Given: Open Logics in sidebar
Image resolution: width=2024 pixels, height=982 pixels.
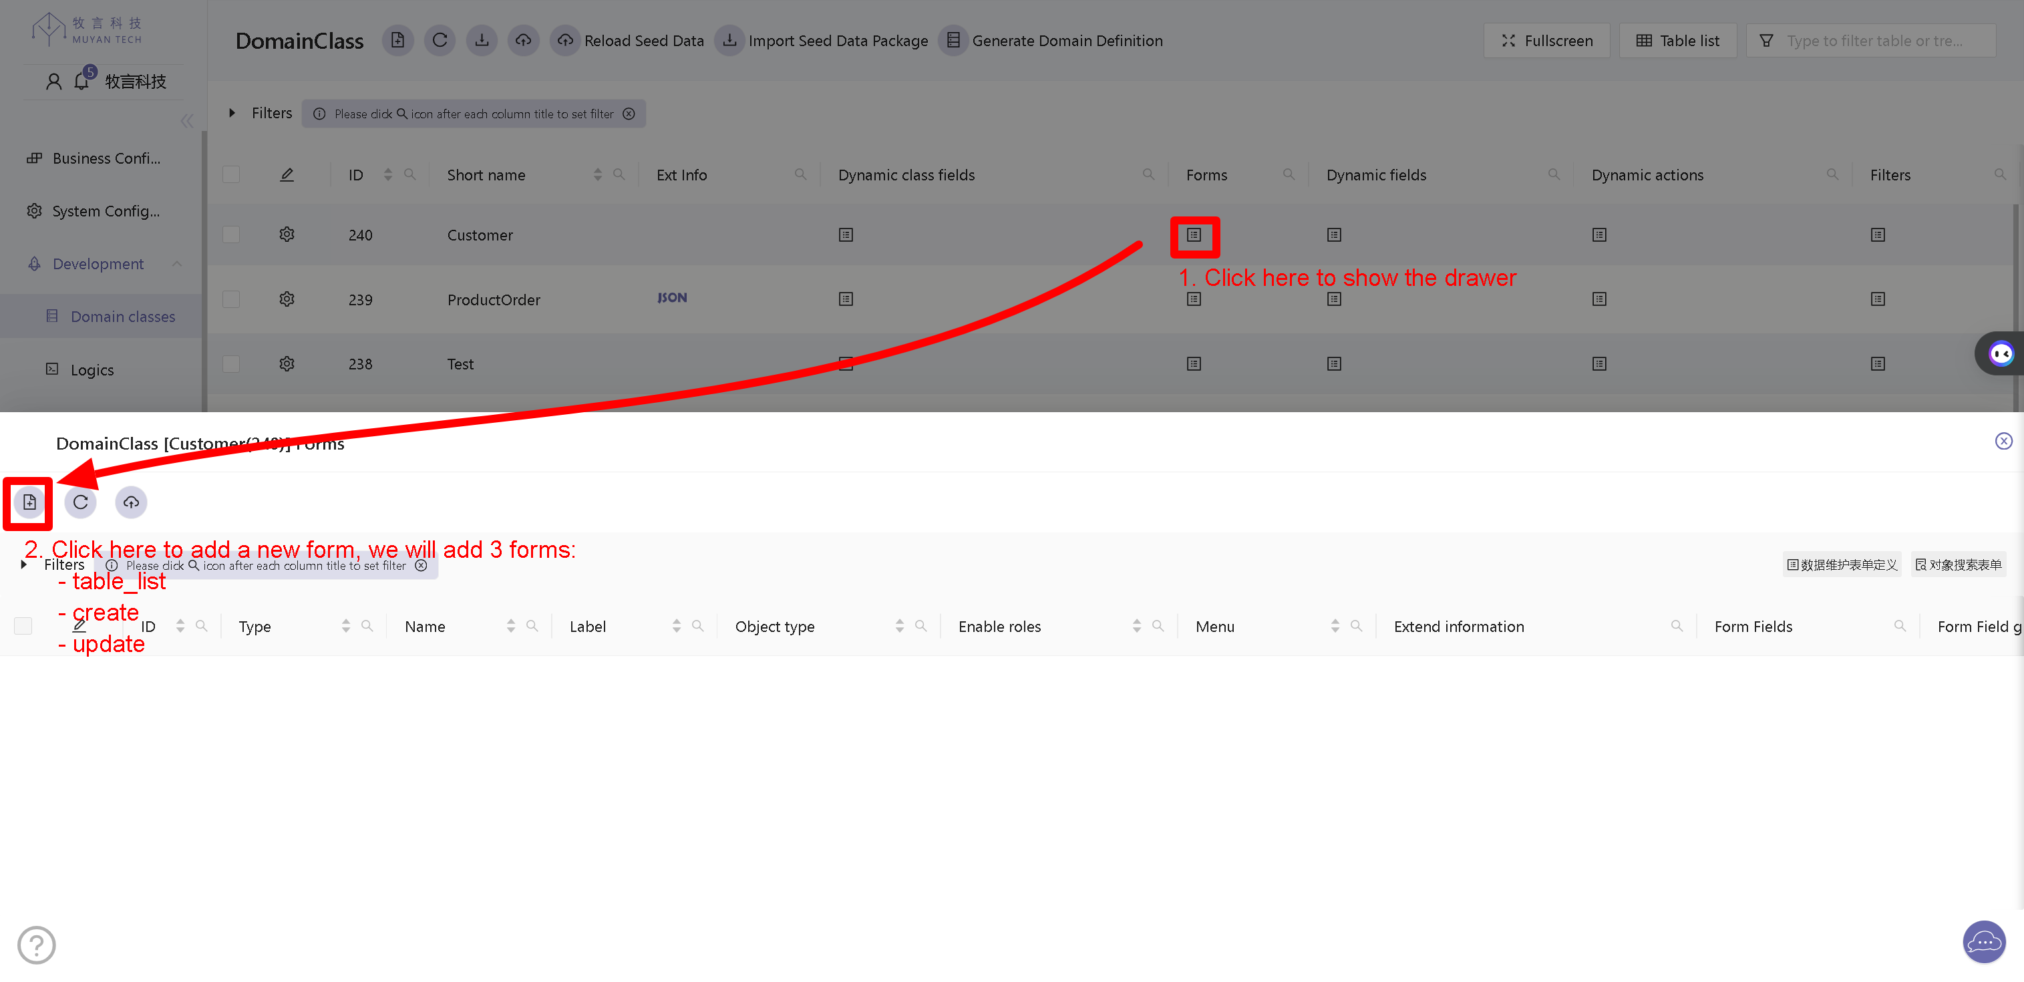Looking at the screenshot, I should click(92, 369).
